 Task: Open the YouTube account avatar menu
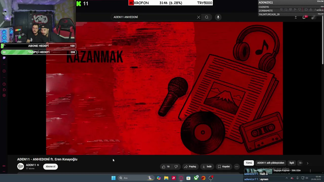click(x=314, y=17)
